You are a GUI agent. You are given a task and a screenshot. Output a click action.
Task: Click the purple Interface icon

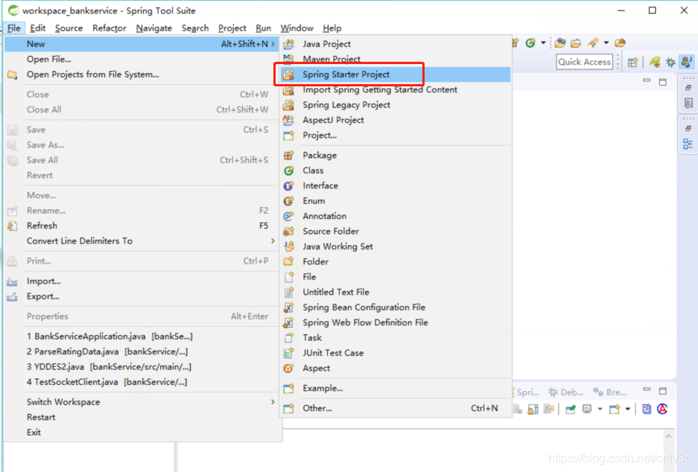point(288,185)
